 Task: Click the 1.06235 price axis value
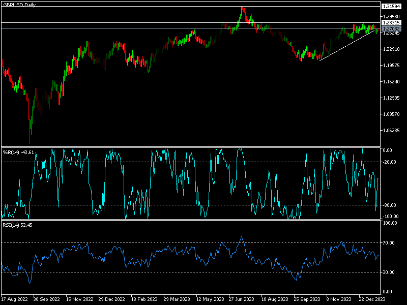[x=391, y=130]
